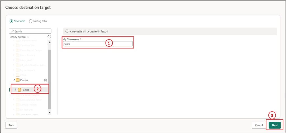The image size is (286, 133).
Task: Click the workspace tree scrollbar thumb
Action: pos(50,79)
